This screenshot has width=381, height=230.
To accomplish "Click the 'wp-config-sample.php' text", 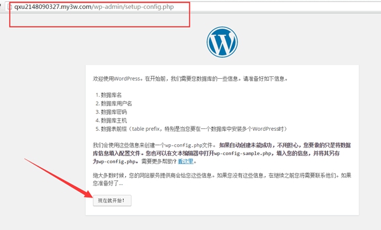I will 243,153.
